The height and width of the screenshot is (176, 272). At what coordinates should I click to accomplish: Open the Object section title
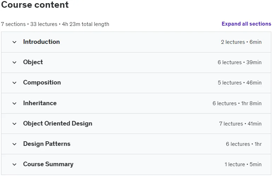33,62
